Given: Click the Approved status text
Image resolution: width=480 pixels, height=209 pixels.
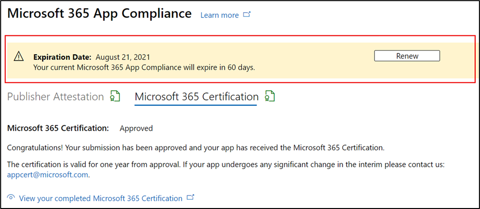Looking at the screenshot, I should (136, 129).
